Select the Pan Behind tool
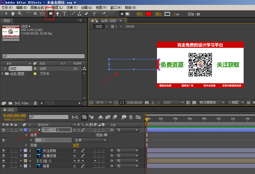 tap(42, 14)
